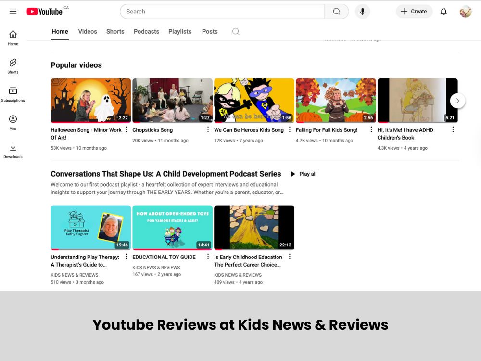This screenshot has width=481, height=361.
Task: Open options for ADHD Children's Book video
Action: 453,129
